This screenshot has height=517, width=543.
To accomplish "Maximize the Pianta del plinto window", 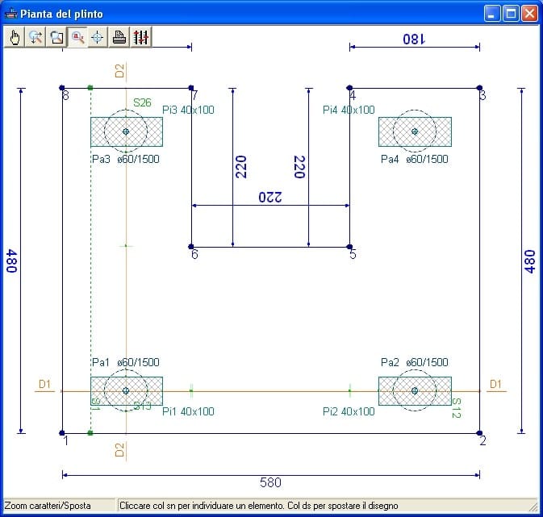I will coord(511,14).
